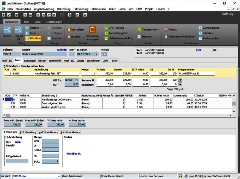Jump to the first record with the navigation icon
Image resolution: width=240 pixels, height=179 pixels.
pyautogui.click(x=38, y=15)
